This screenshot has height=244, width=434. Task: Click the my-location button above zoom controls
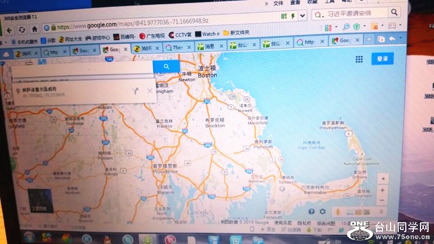[383, 178]
